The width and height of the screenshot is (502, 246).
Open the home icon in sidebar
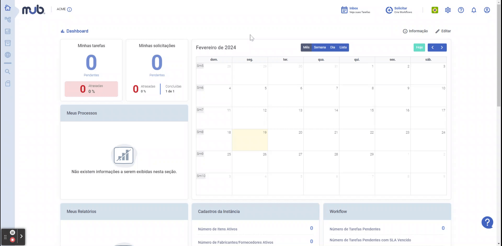point(8,8)
